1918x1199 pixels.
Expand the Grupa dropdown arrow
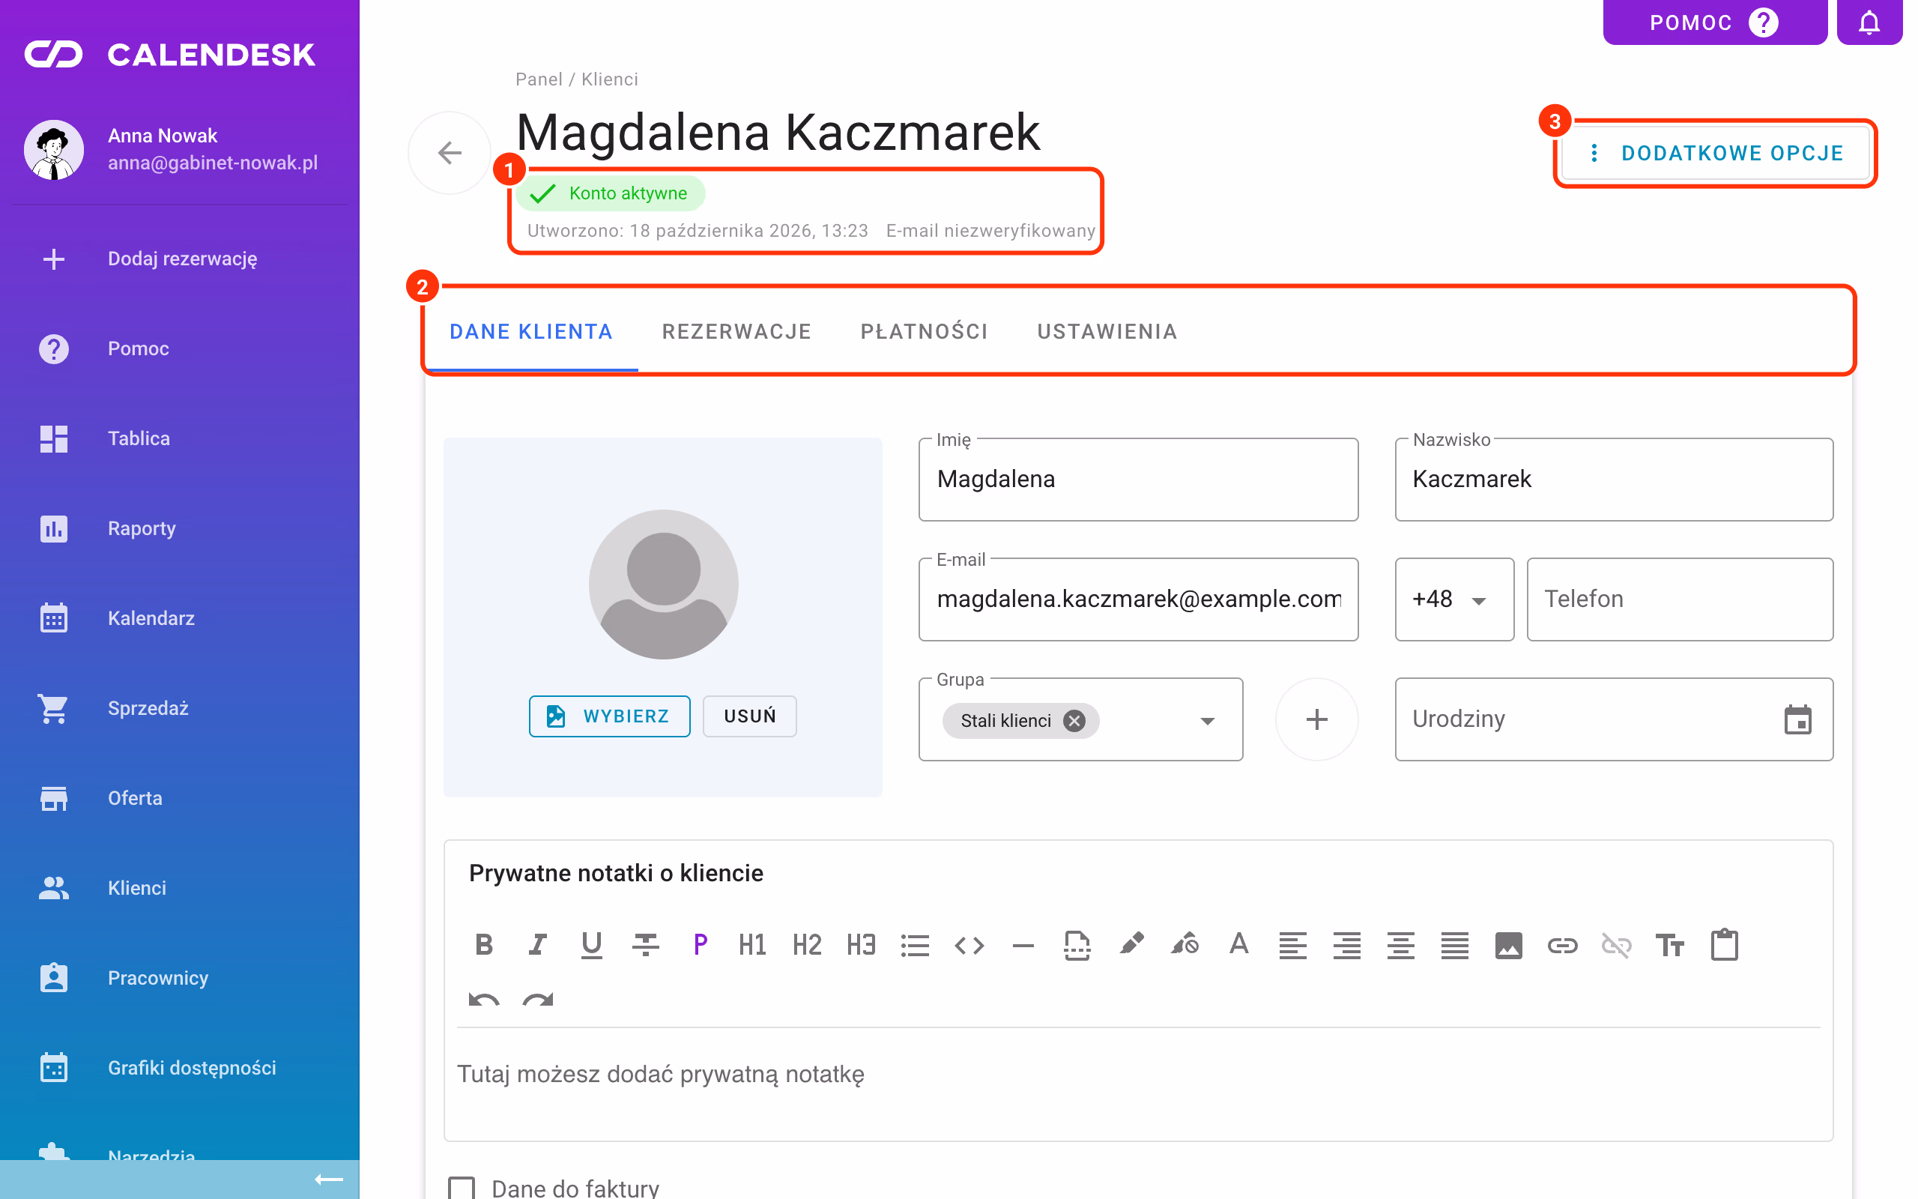(x=1207, y=721)
